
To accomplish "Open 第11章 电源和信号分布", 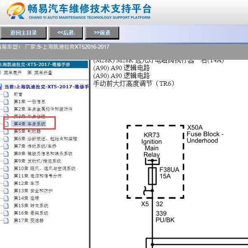I will click(x=38, y=176).
